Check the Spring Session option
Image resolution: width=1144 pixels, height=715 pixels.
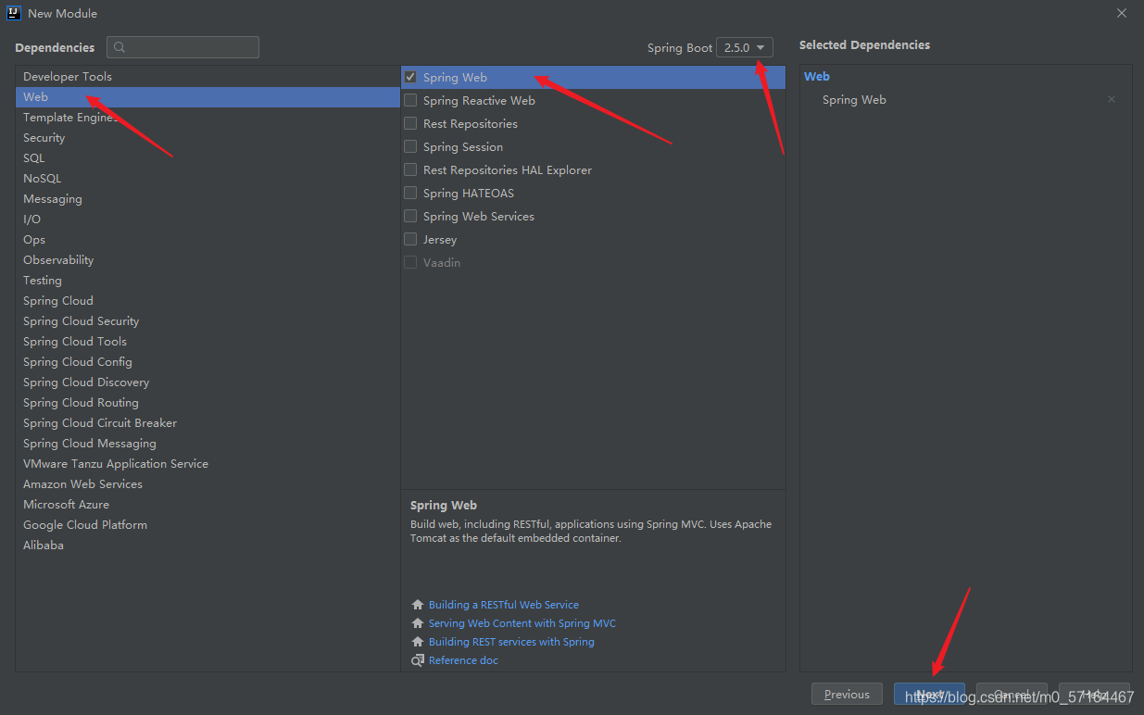(410, 146)
